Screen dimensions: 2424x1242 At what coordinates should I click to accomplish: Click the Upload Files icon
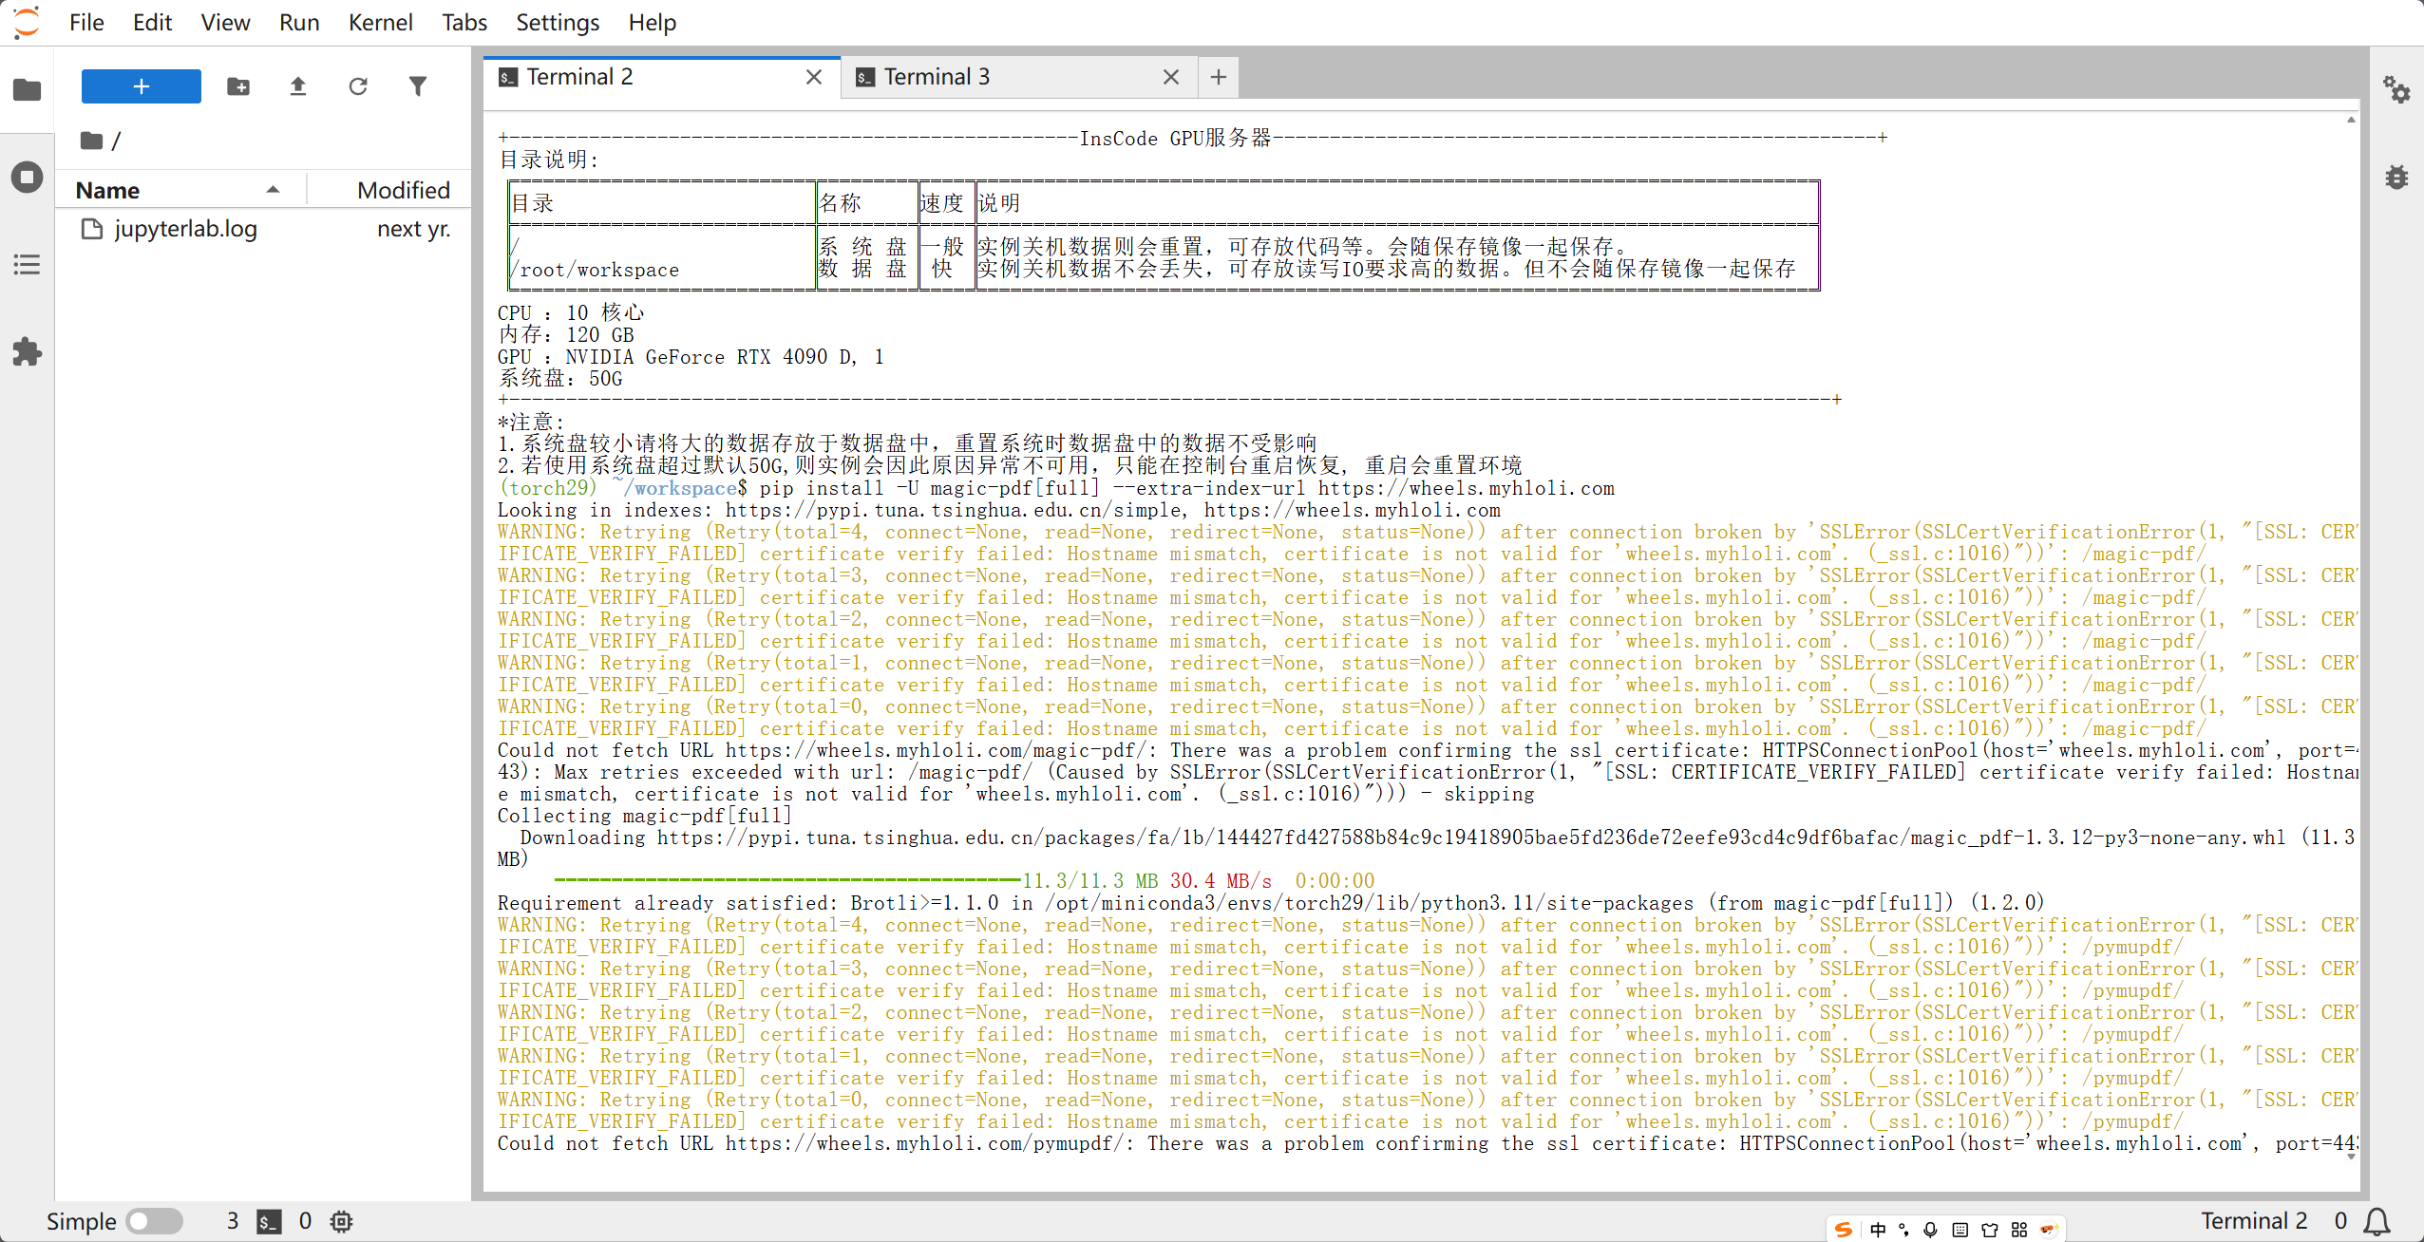pos(298,86)
